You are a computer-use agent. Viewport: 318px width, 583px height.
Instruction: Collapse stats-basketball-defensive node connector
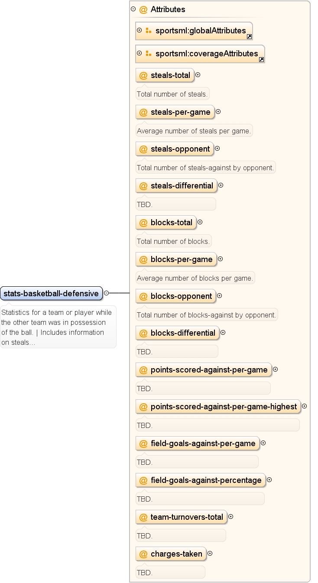click(106, 293)
